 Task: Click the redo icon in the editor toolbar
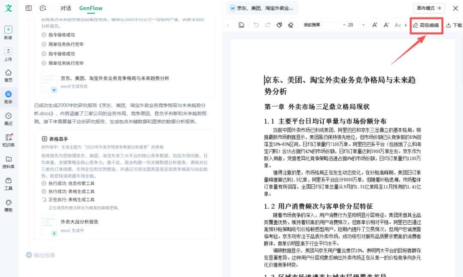[x=268, y=25]
